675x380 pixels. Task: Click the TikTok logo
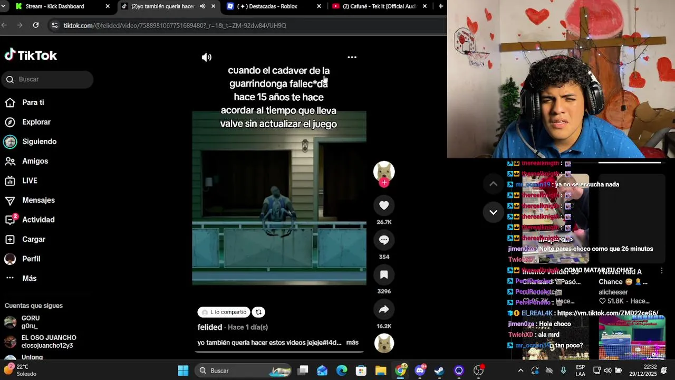pos(31,55)
